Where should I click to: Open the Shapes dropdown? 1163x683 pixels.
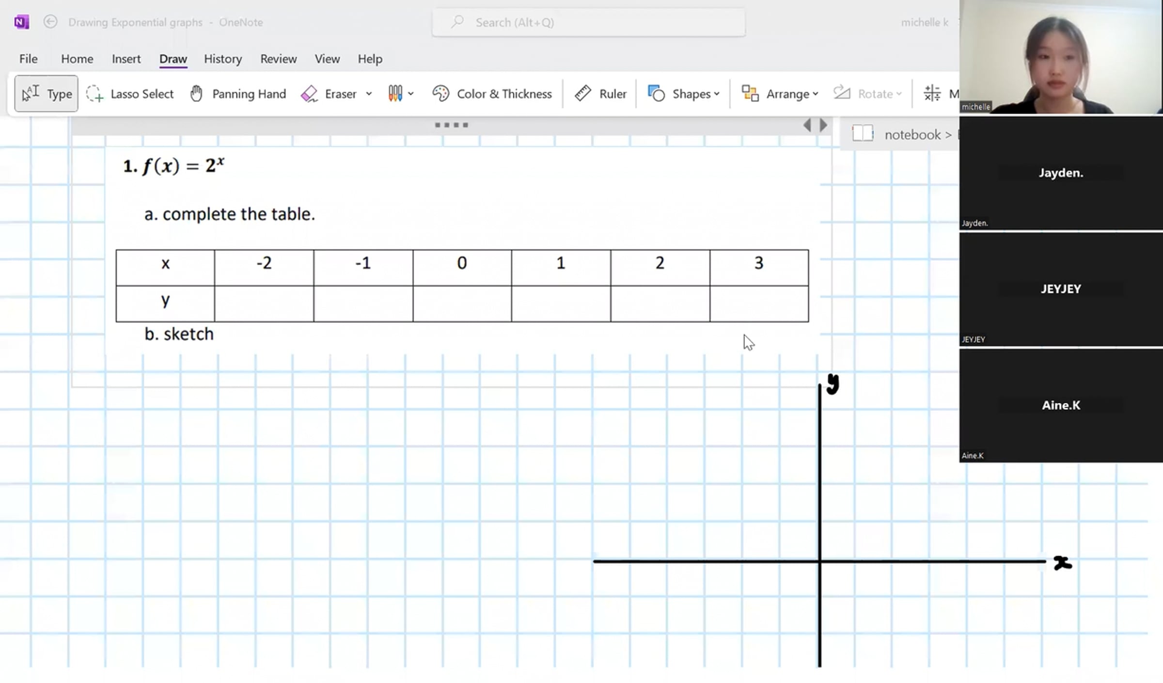684,94
